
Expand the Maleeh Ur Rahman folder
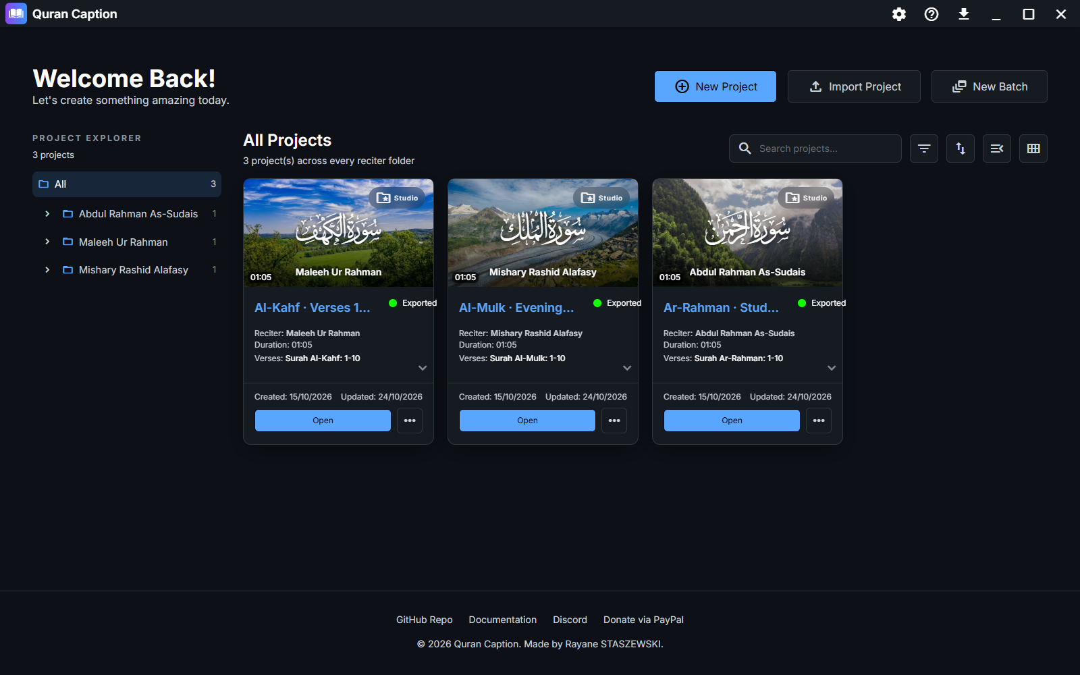point(47,242)
